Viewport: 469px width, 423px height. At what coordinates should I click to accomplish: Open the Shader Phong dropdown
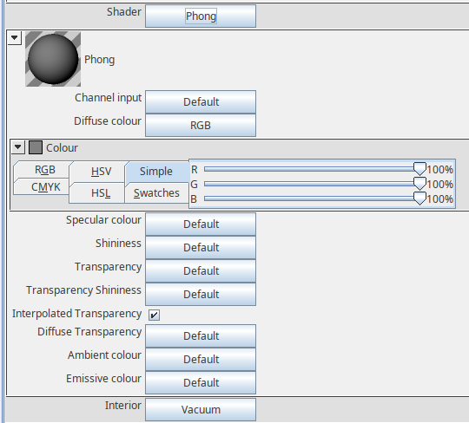pyautogui.click(x=201, y=16)
